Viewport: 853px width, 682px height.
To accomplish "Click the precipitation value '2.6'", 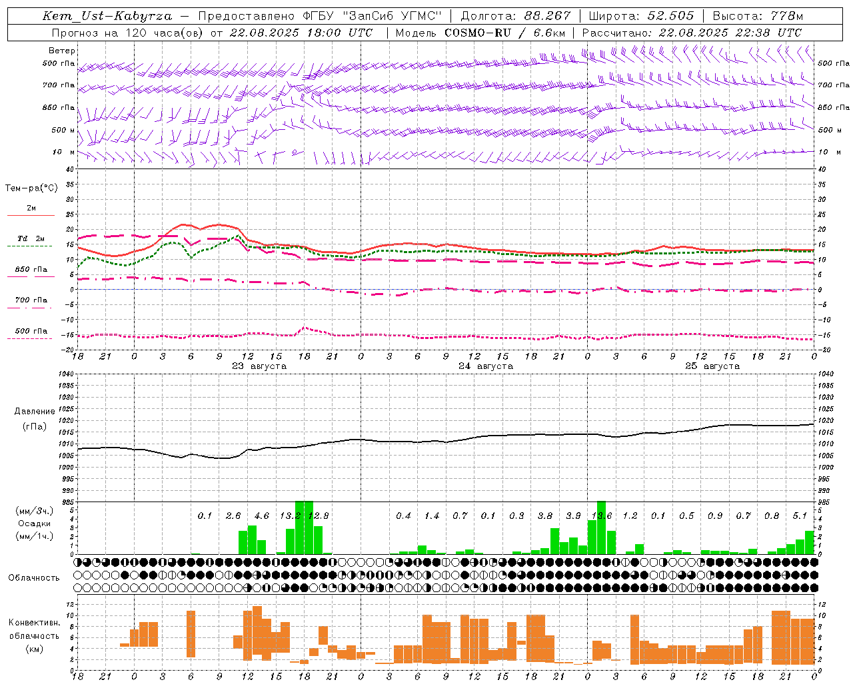I will point(233,516).
